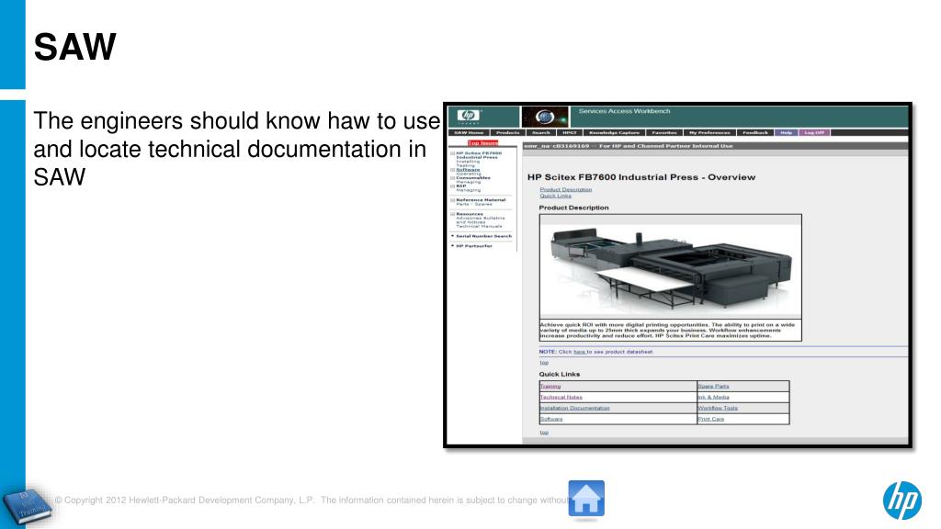Jump to the Product Description anchor link

tap(566, 189)
